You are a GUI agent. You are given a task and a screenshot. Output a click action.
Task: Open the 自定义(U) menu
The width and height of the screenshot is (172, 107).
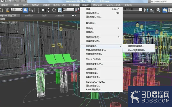(97, 5)
